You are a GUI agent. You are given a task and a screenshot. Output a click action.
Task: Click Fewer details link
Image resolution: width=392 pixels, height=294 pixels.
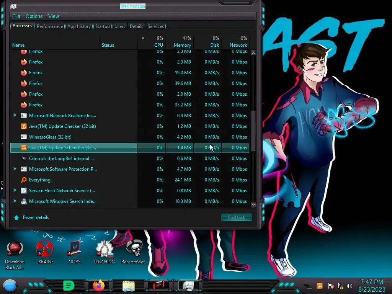click(x=36, y=217)
